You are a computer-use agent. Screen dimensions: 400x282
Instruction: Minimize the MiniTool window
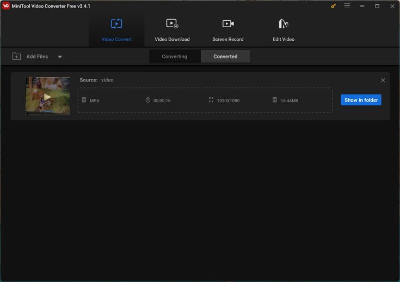(362, 6)
